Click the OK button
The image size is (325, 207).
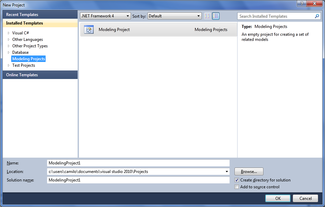[x=278, y=198]
